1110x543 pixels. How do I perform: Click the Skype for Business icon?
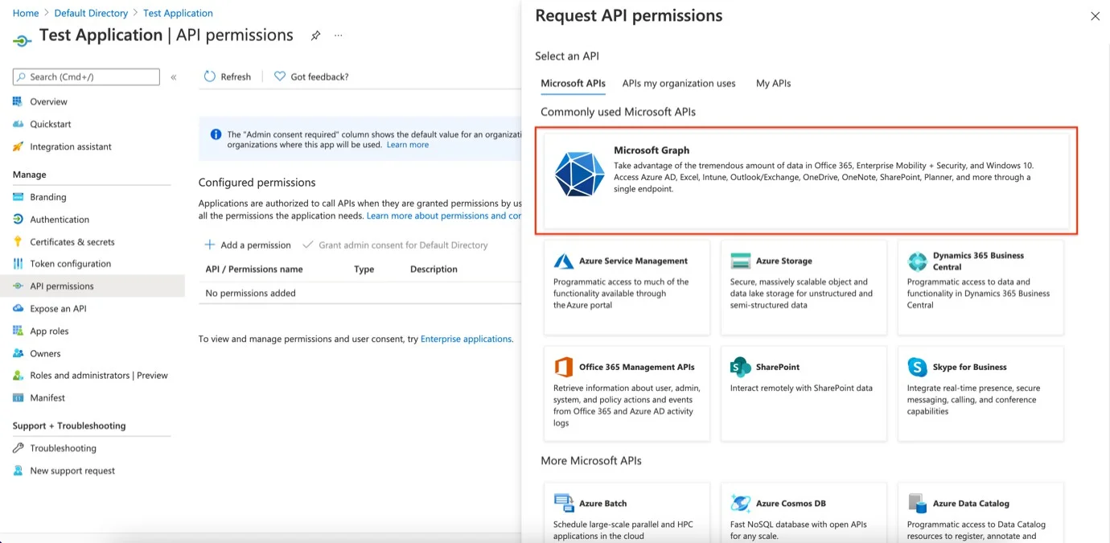[x=917, y=367]
